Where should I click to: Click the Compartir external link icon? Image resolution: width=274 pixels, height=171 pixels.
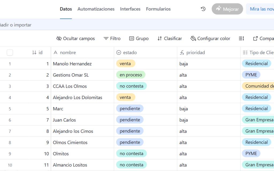point(255,39)
